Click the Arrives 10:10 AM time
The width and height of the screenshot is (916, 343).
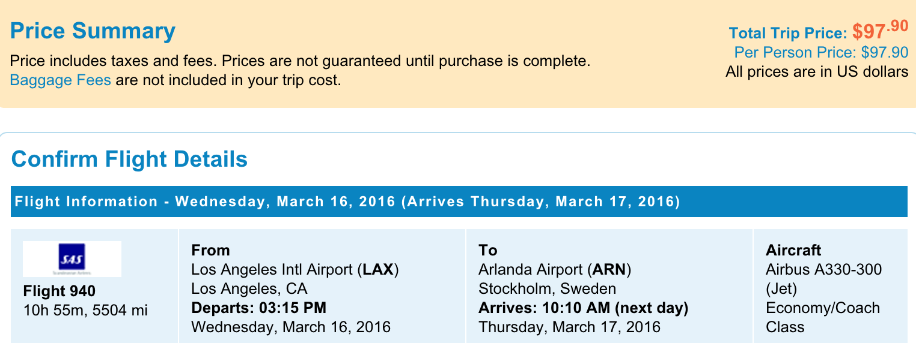(583, 308)
